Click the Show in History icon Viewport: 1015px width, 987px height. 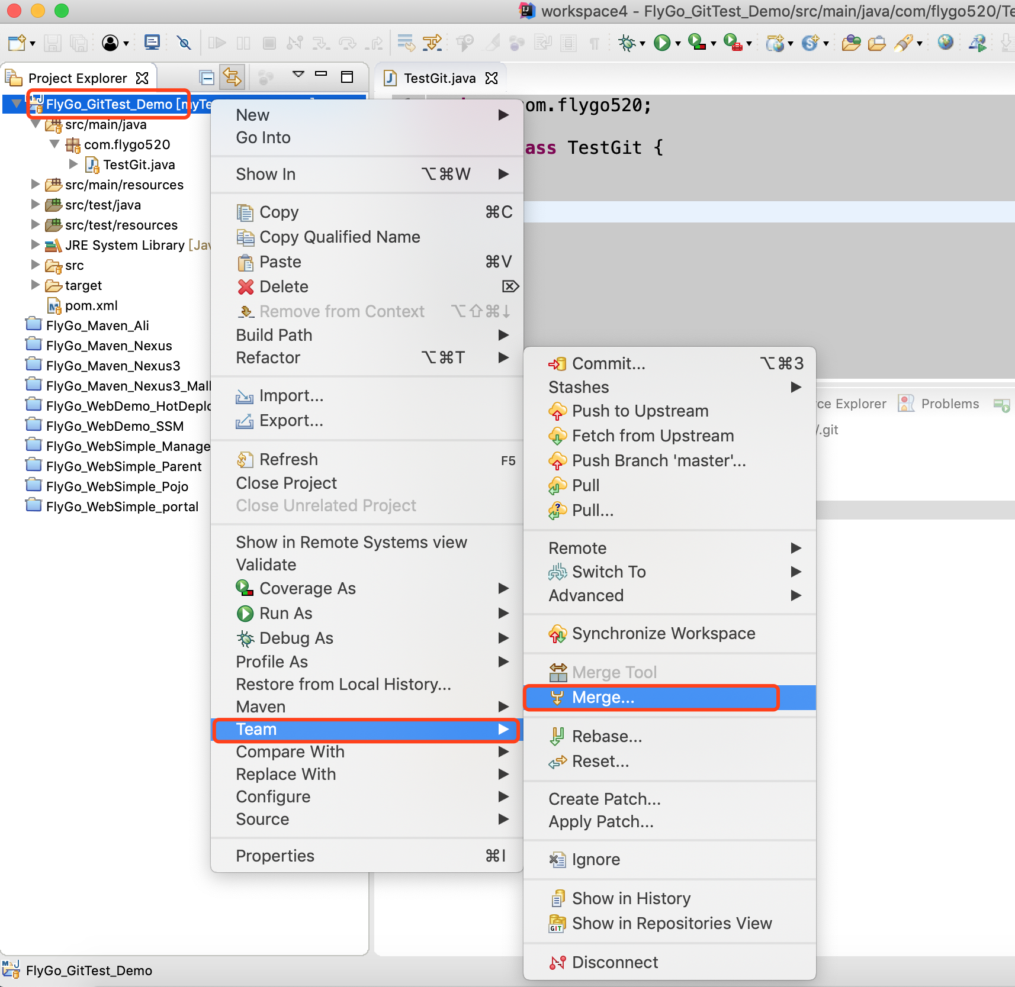[x=557, y=898]
